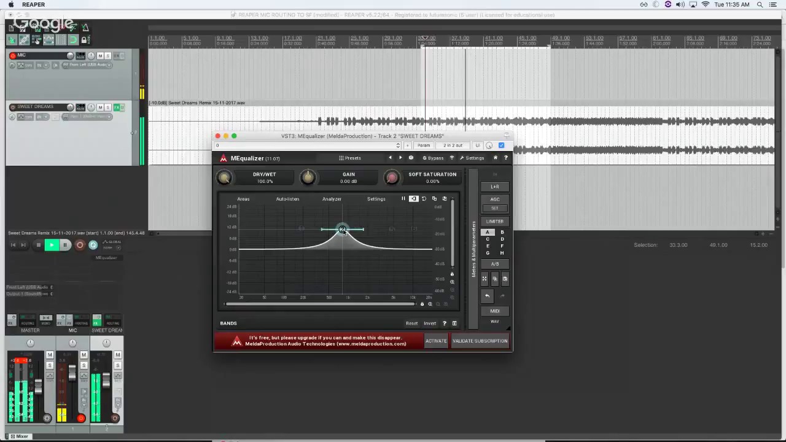Open the REAPER application menu
This screenshot has height=442, width=786.
pos(34,5)
